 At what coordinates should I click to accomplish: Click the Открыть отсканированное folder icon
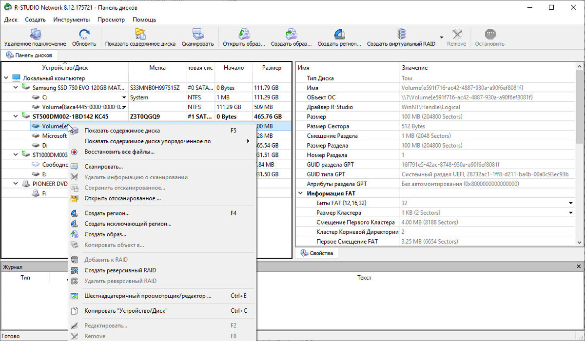coord(74,198)
